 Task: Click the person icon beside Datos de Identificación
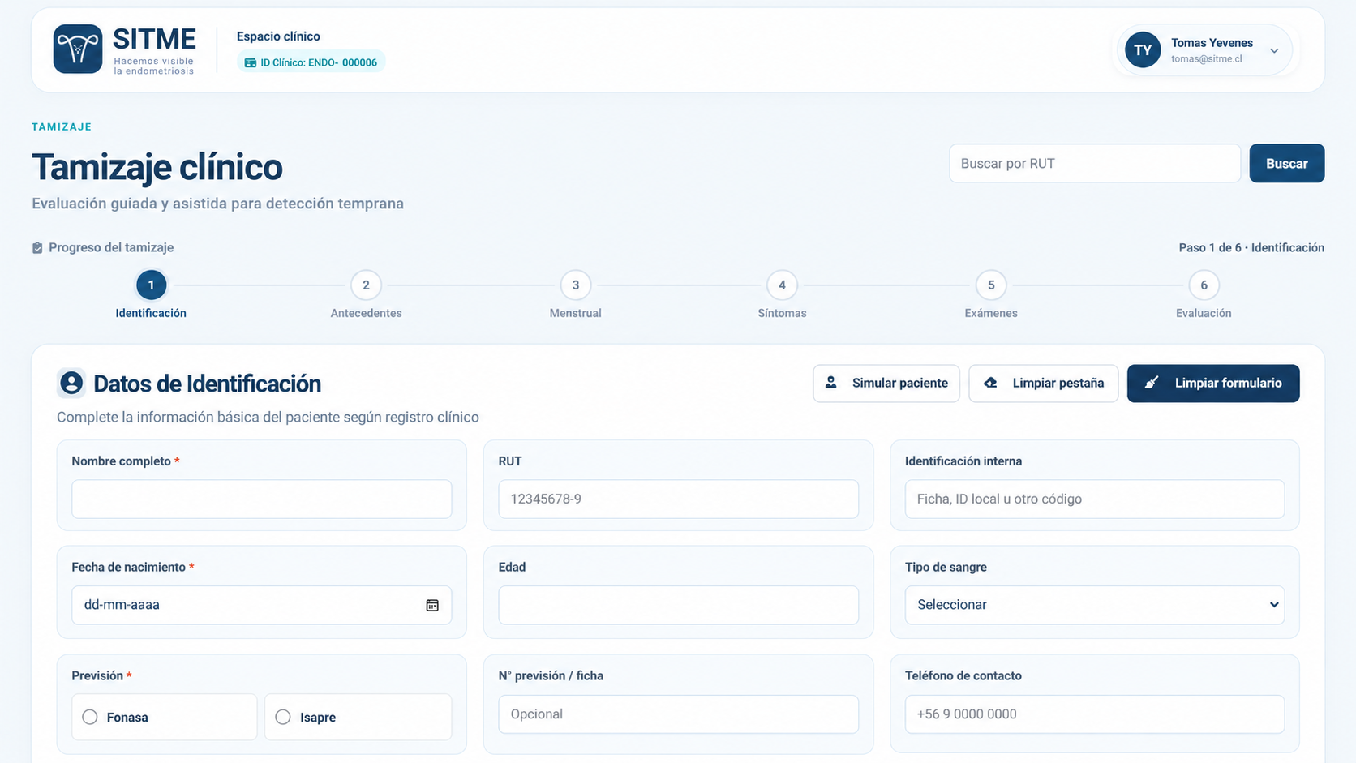click(71, 383)
